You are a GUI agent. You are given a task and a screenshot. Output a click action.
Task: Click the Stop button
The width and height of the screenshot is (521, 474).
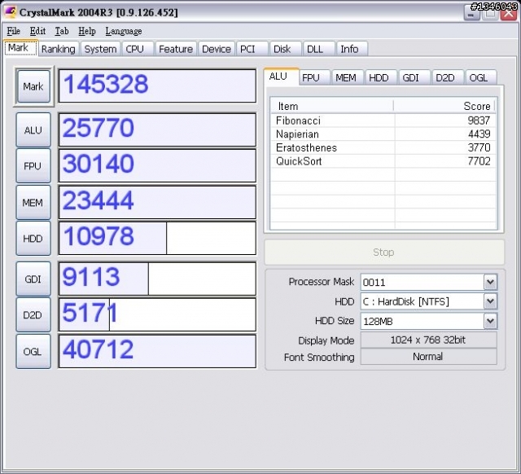pyautogui.click(x=383, y=252)
